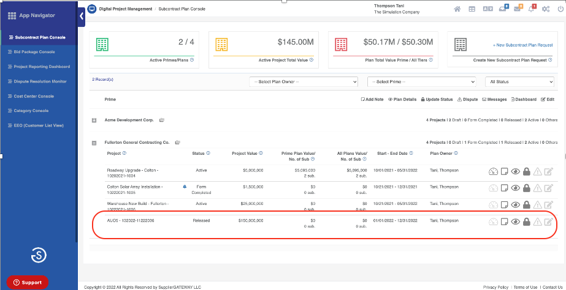This screenshot has width=566, height=290.
Task: Click help icon beside Status column header
Action: pyautogui.click(x=208, y=153)
